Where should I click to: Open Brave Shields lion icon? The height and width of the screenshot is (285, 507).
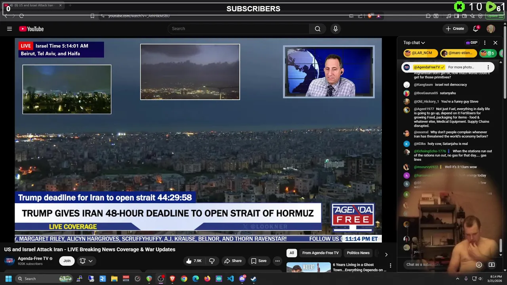pos(370,16)
